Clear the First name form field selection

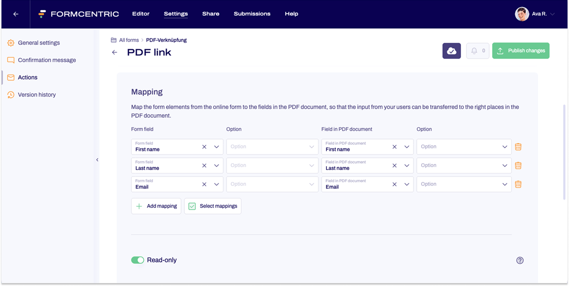click(x=204, y=147)
